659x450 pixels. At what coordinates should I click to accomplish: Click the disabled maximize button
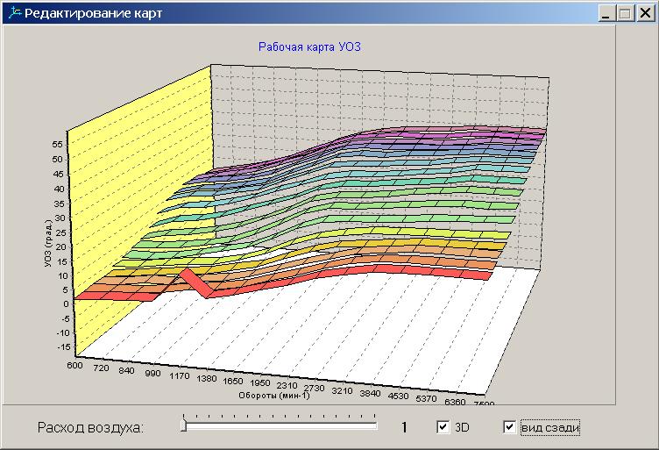tap(624, 13)
